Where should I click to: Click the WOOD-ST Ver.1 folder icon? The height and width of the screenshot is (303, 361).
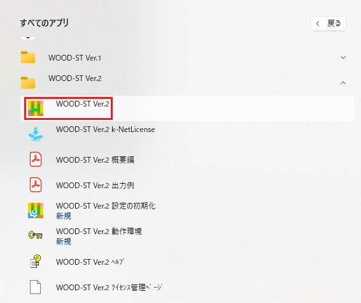coord(28,57)
